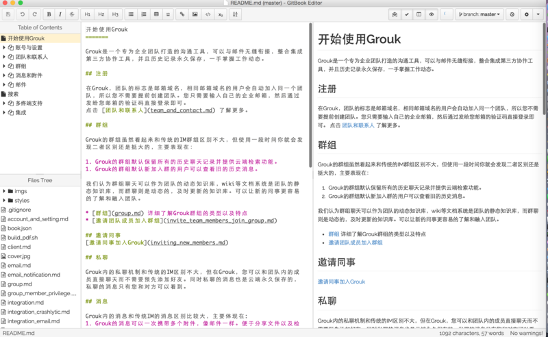The width and height of the screenshot is (548, 337).
Task: Open build_pdf.sh file
Action: pos(40,238)
